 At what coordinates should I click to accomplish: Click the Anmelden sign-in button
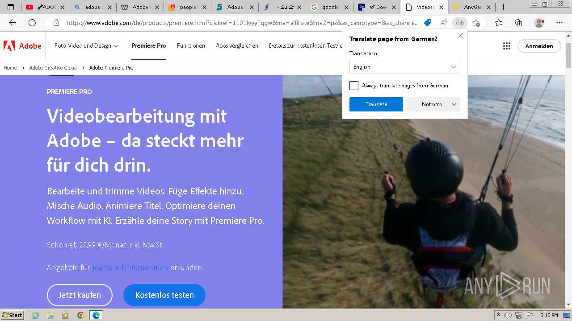coord(539,46)
